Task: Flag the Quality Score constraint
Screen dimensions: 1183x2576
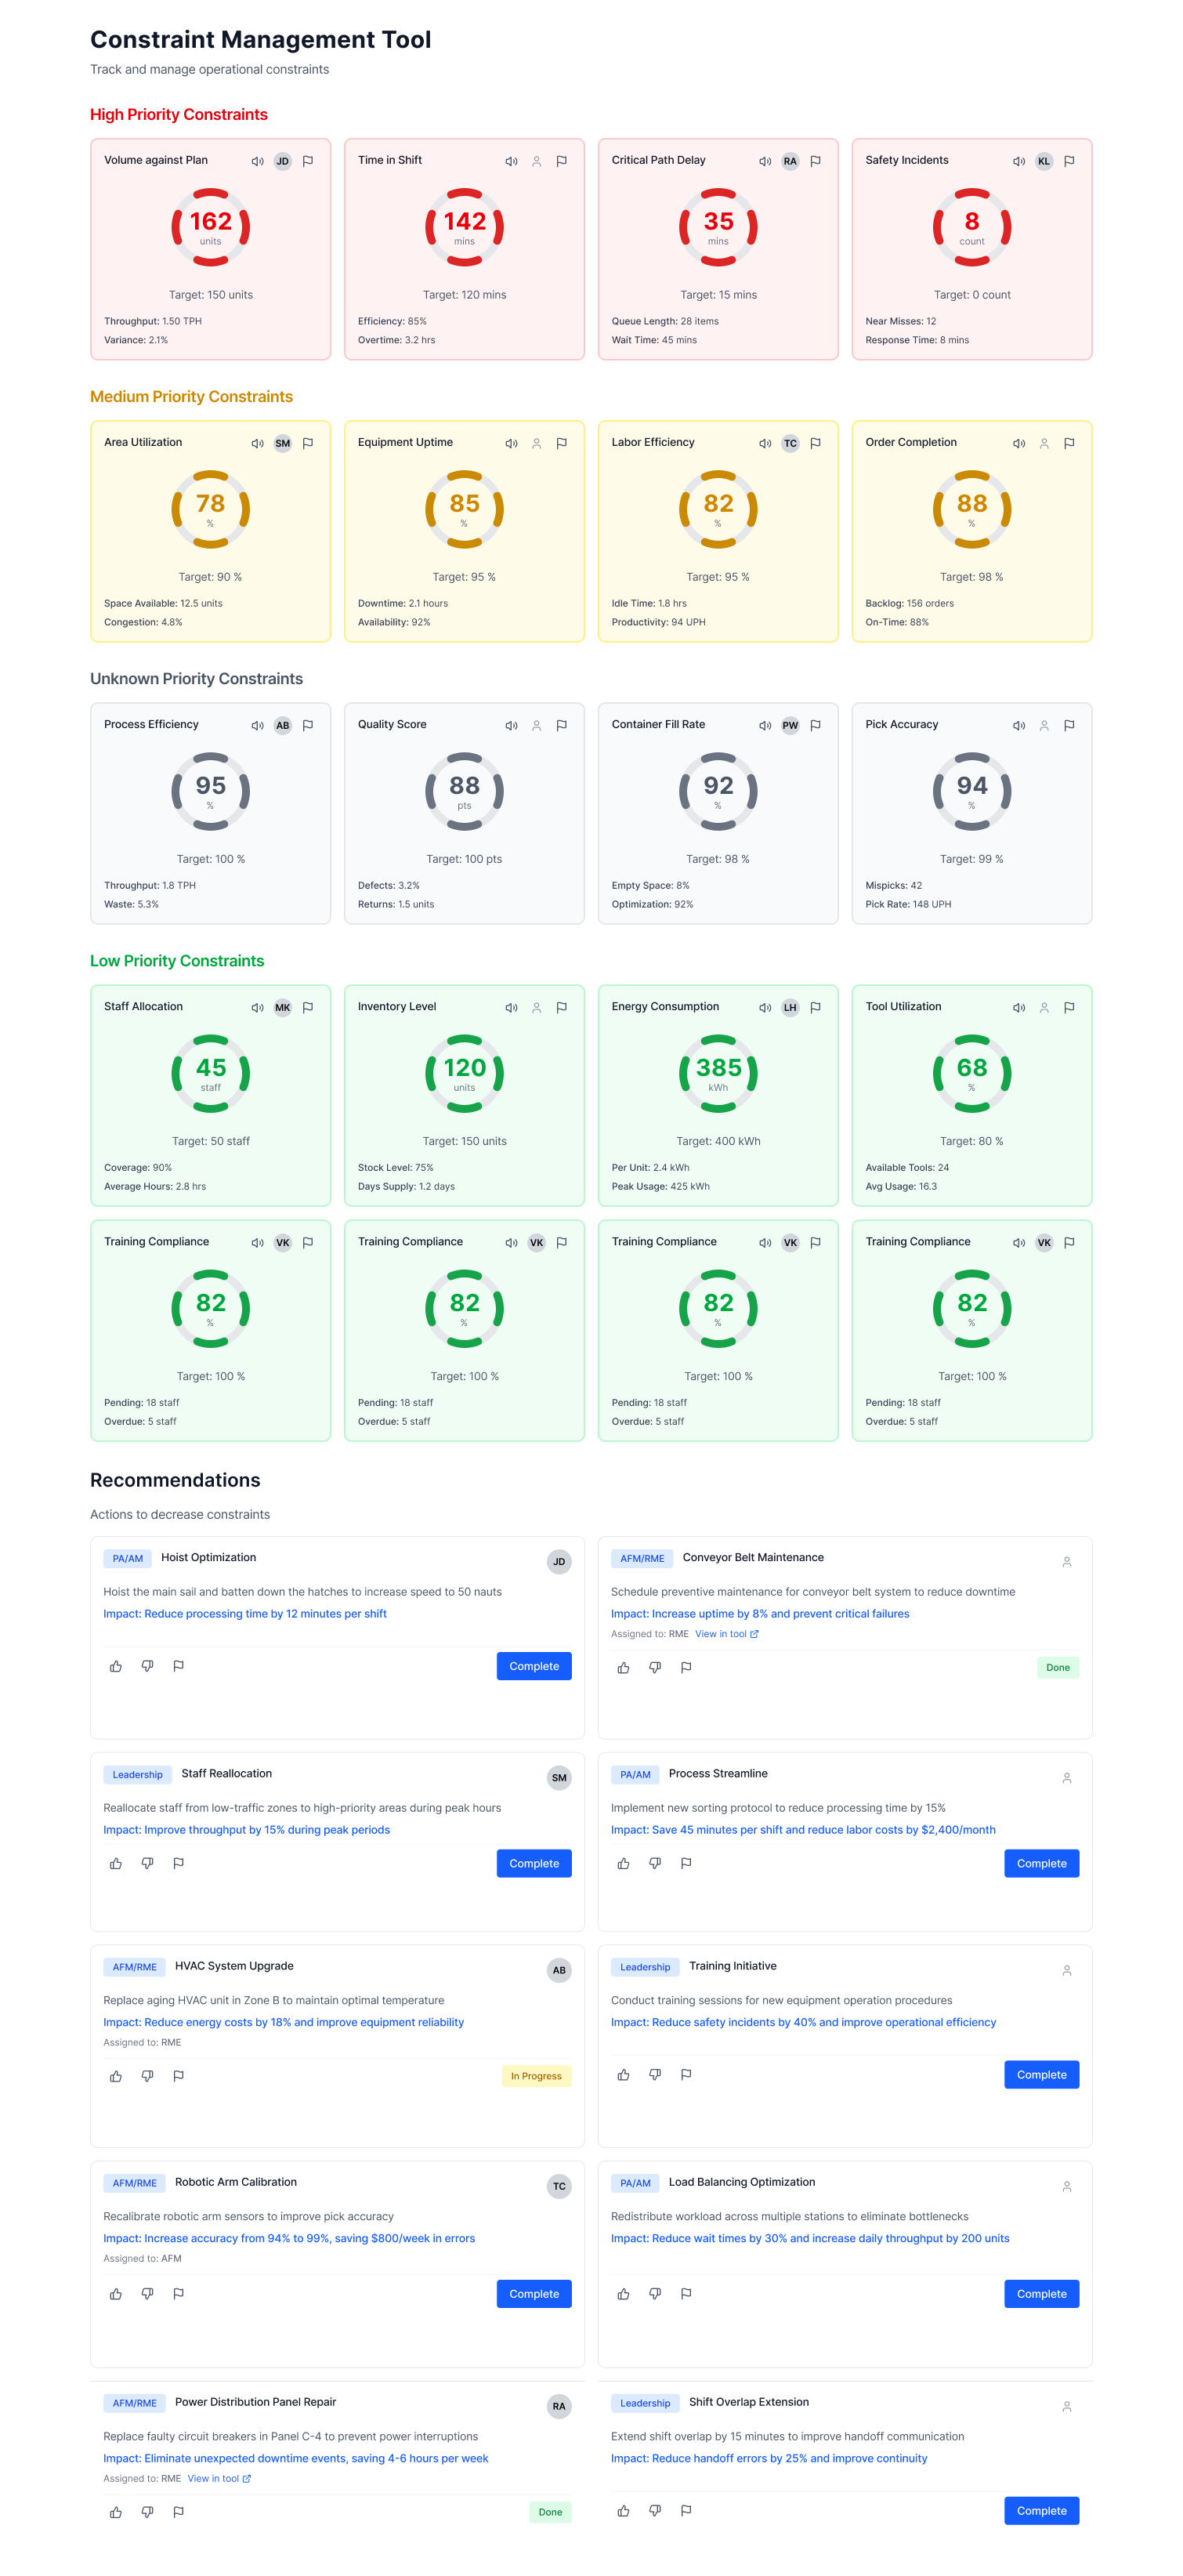Action: click(x=562, y=725)
